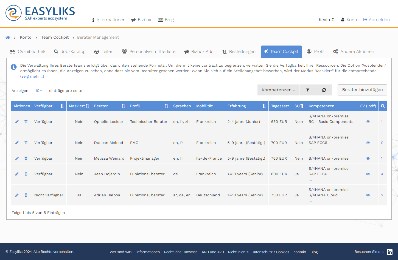Viewport: 398px width, 260px height.
Task: Delete Duncan Mcleod using trash icon
Action: [26, 143]
